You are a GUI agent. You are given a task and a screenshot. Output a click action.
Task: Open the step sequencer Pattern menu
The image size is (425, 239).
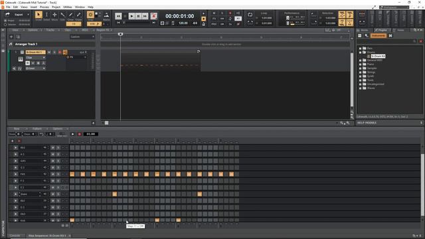click(x=37, y=129)
